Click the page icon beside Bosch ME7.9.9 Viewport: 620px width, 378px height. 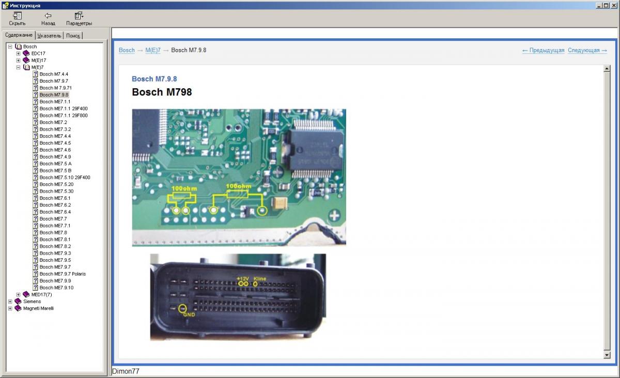pyautogui.click(x=35, y=281)
